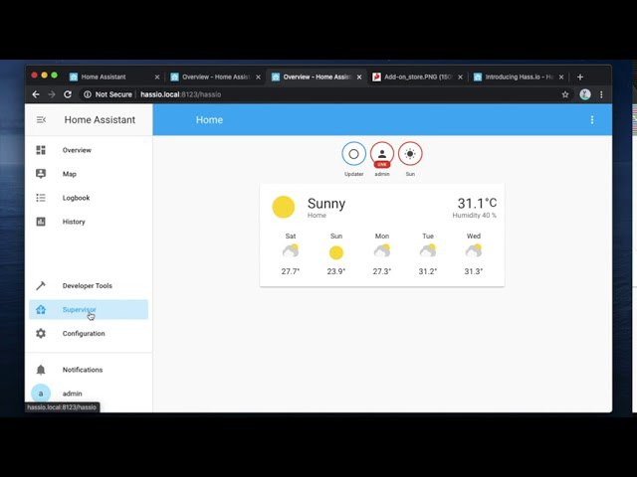Go to Developer Tools in the sidebar

pyautogui.click(x=89, y=285)
